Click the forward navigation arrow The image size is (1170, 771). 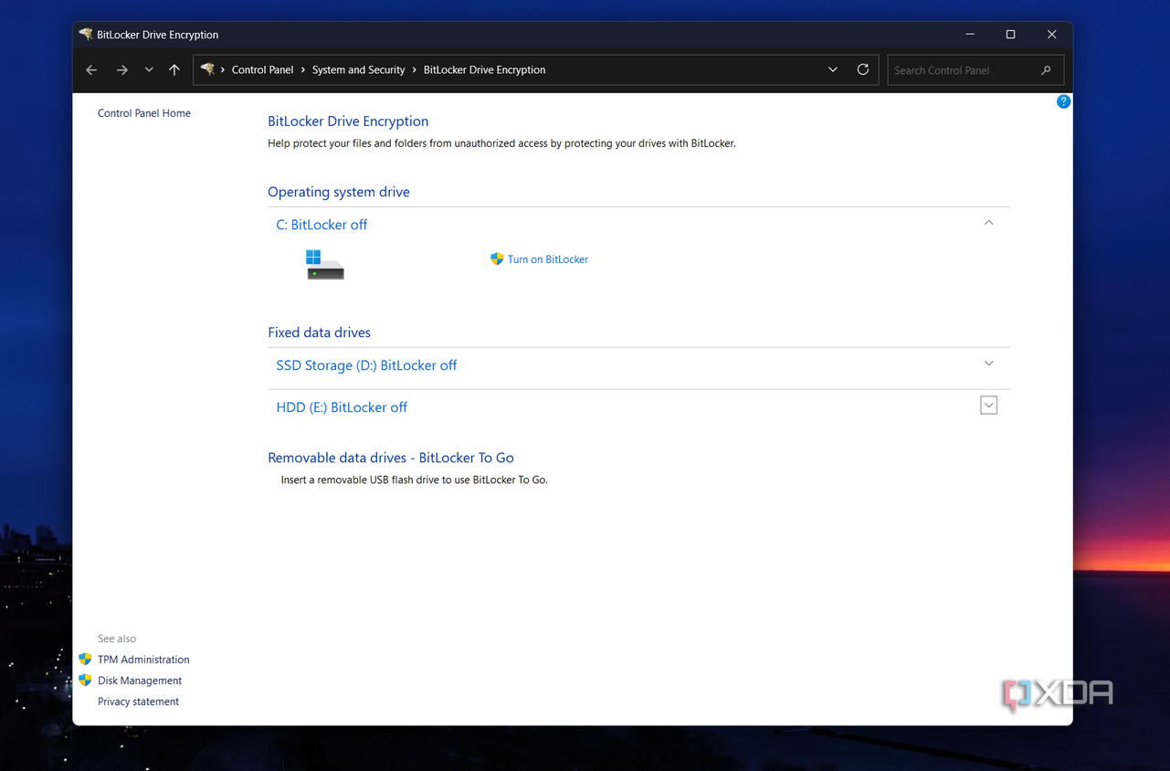click(x=121, y=70)
